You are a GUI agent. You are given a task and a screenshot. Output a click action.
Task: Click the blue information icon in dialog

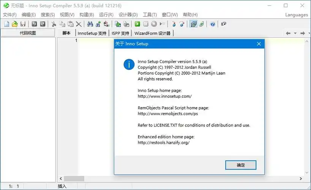pyautogui.click(x=129, y=65)
